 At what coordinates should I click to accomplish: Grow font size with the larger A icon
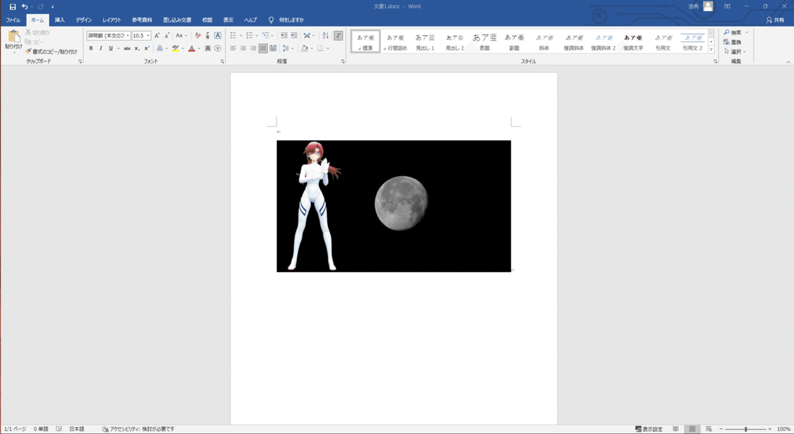157,36
